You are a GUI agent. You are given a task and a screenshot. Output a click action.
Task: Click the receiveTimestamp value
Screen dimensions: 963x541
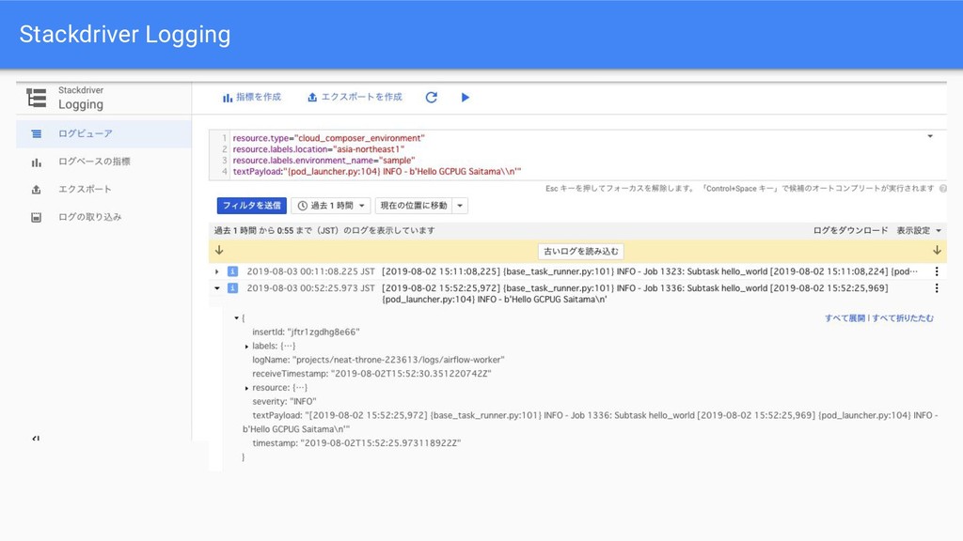[411, 374]
